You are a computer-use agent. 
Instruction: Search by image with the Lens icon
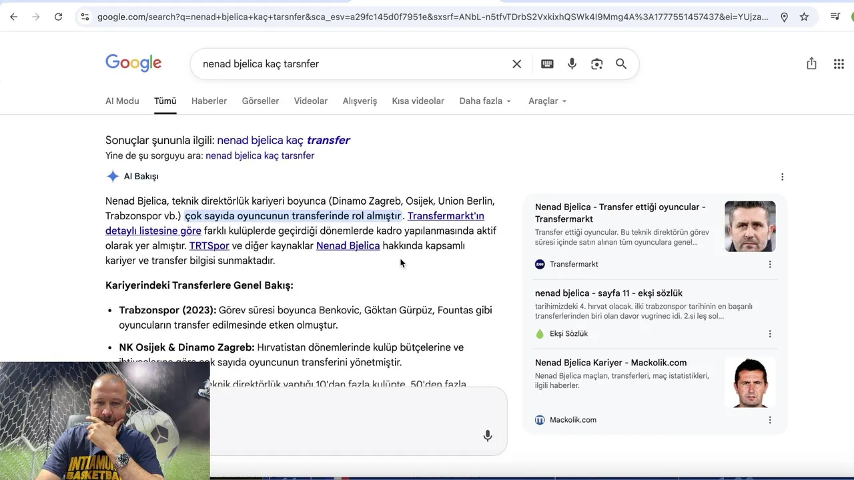(x=596, y=64)
